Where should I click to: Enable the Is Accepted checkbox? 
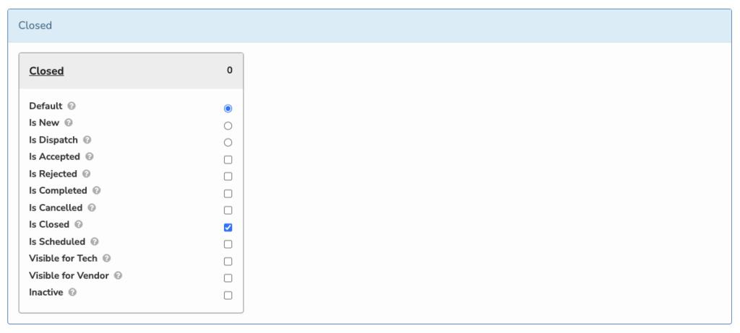point(228,160)
